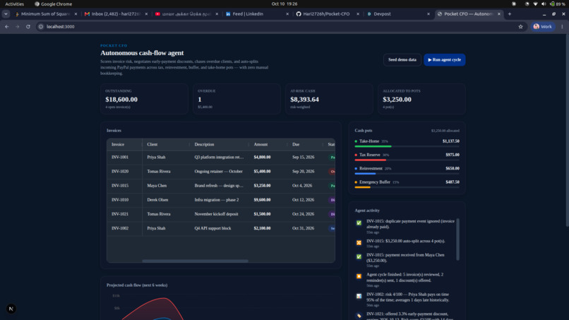
Task: Click the checkmark icon beside payment received entry
Action: pos(359,257)
